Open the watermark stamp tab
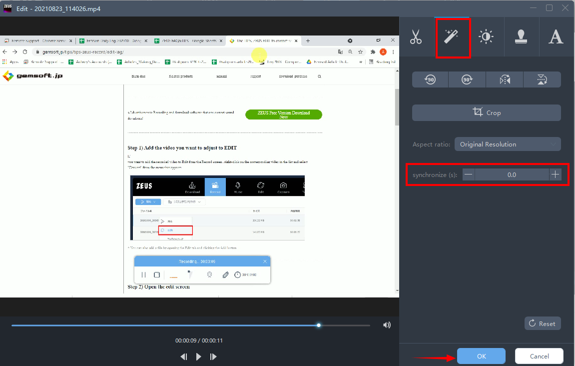The width and height of the screenshot is (575, 366). click(x=521, y=36)
